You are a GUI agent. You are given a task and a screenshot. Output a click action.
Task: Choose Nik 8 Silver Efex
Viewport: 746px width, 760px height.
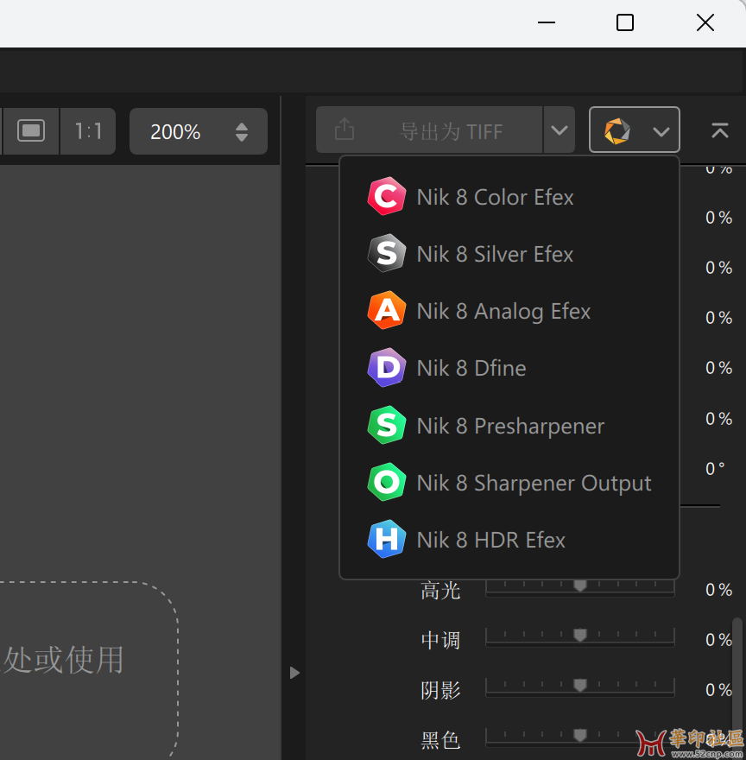tap(509, 254)
